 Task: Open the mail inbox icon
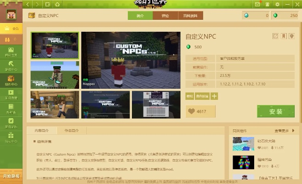257,4
